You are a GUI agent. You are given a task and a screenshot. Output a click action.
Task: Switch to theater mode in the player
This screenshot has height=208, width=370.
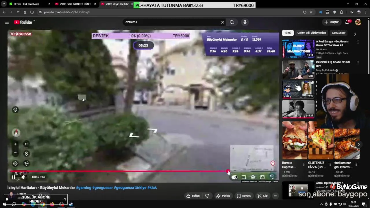point(262,177)
